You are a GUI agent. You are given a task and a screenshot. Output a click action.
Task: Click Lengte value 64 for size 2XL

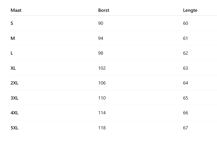pos(185,83)
